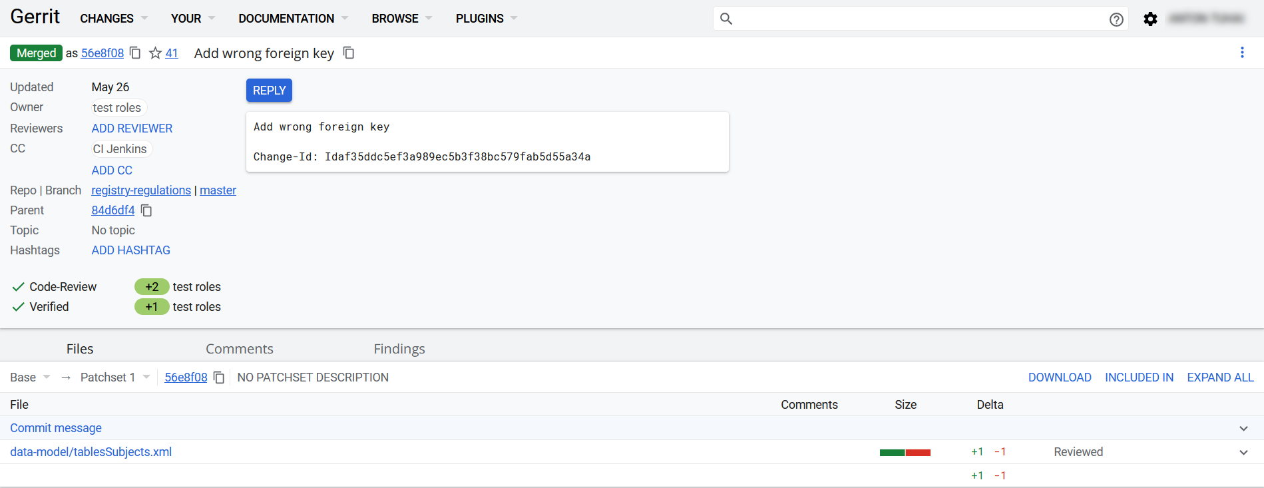The height and width of the screenshot is (488, 1264).
Task: Click the Code-Review label
Action: [63, 287]
